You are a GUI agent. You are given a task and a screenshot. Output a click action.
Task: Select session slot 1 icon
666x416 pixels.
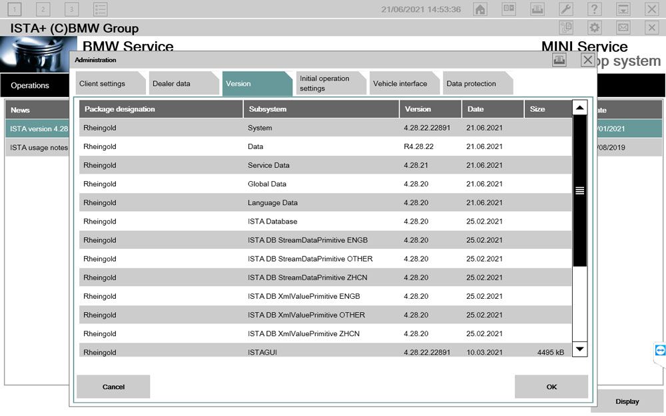click(15, 9)
